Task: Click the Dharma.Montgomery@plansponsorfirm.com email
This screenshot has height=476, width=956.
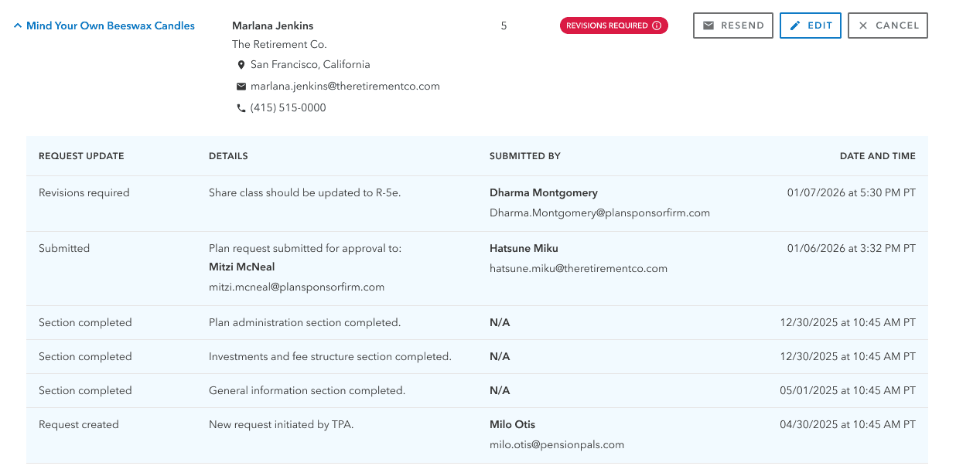Action: [x=599, y=212]
